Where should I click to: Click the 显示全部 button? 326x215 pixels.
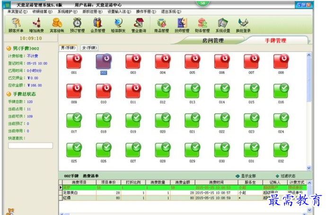point(246,176)
